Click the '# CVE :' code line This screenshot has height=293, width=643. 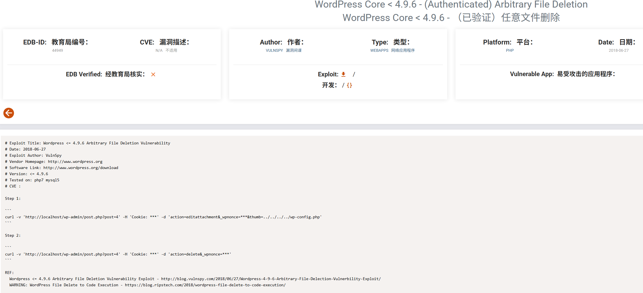(13, 186)
